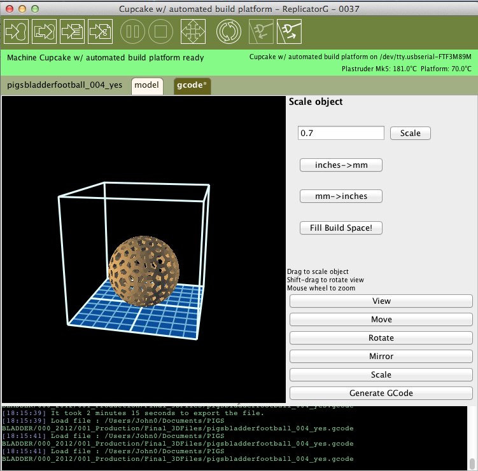Click the Machine ready status message
Viewport: 478px width, 471px height.
106,58
